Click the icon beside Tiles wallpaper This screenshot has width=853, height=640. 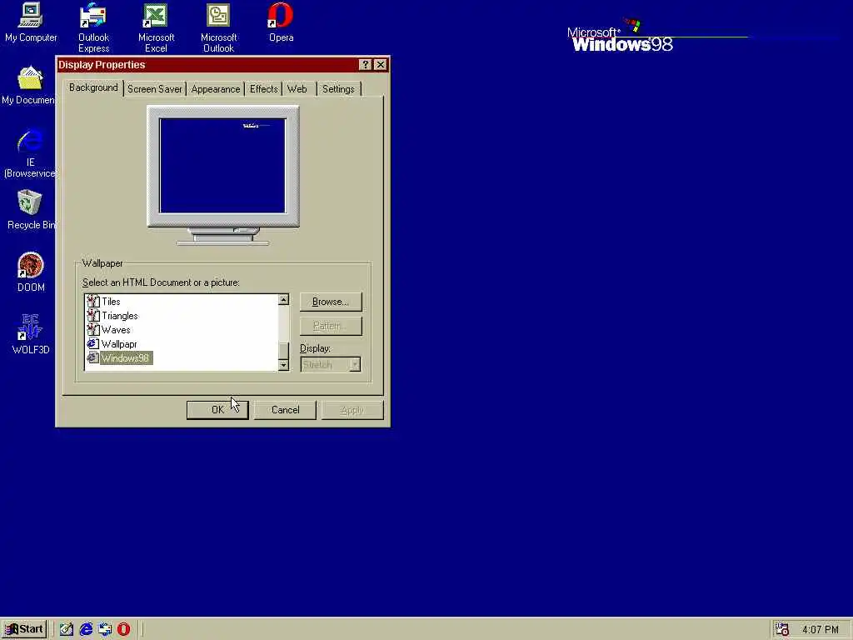click(x=93, y=301)
